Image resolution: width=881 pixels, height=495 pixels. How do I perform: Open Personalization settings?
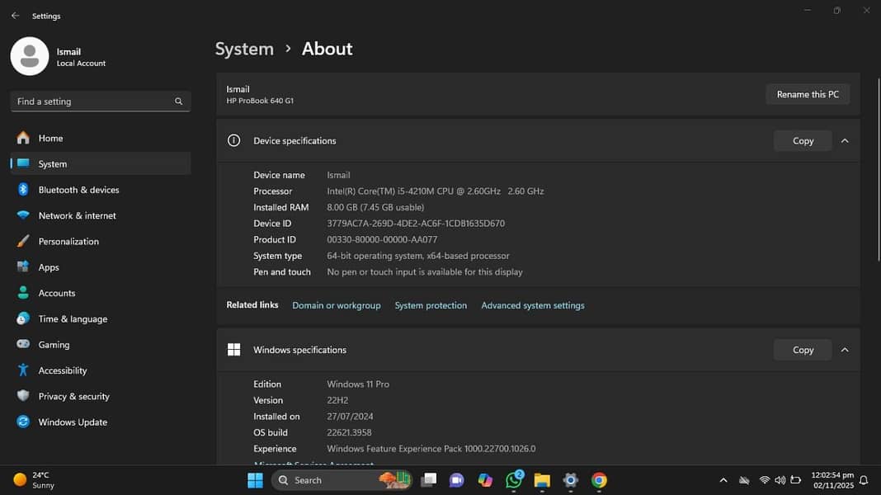(68, 242)
